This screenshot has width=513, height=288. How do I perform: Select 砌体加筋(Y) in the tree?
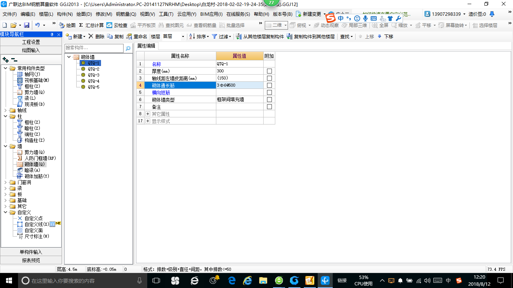pos(37,176)
